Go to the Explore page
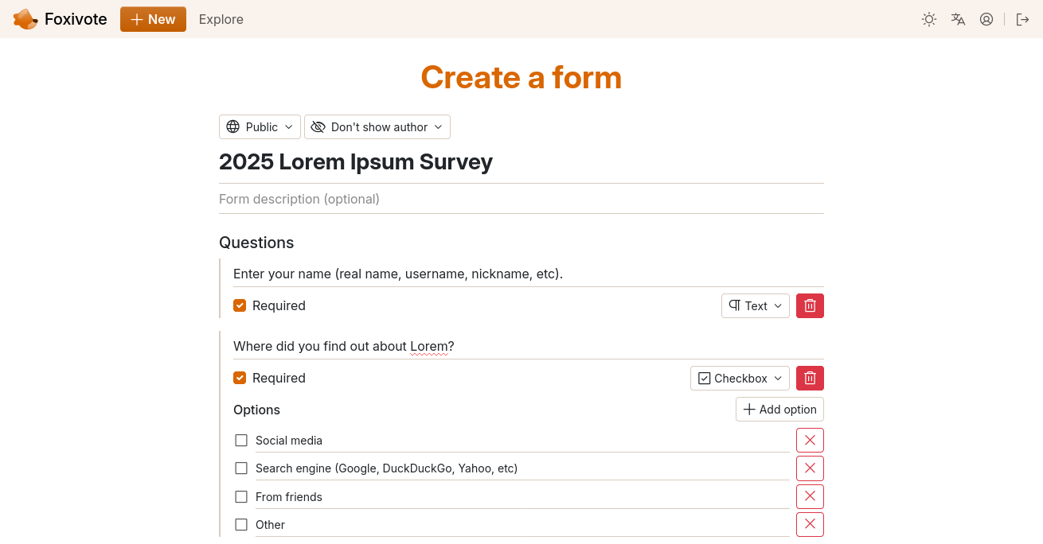The height and width of the screenshot is (544, 1043). [221, 19]
